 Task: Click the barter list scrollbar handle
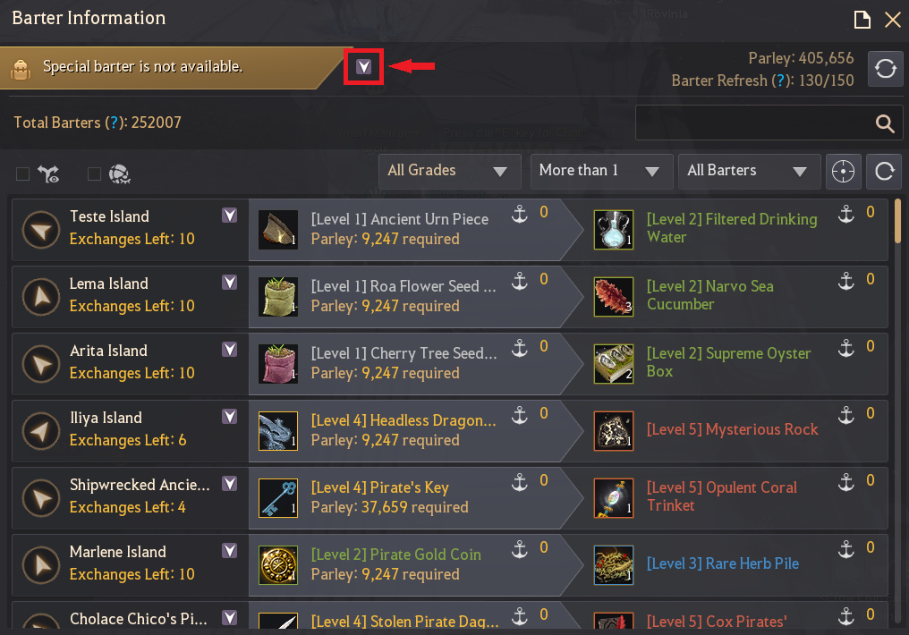[x=897, y=221]
